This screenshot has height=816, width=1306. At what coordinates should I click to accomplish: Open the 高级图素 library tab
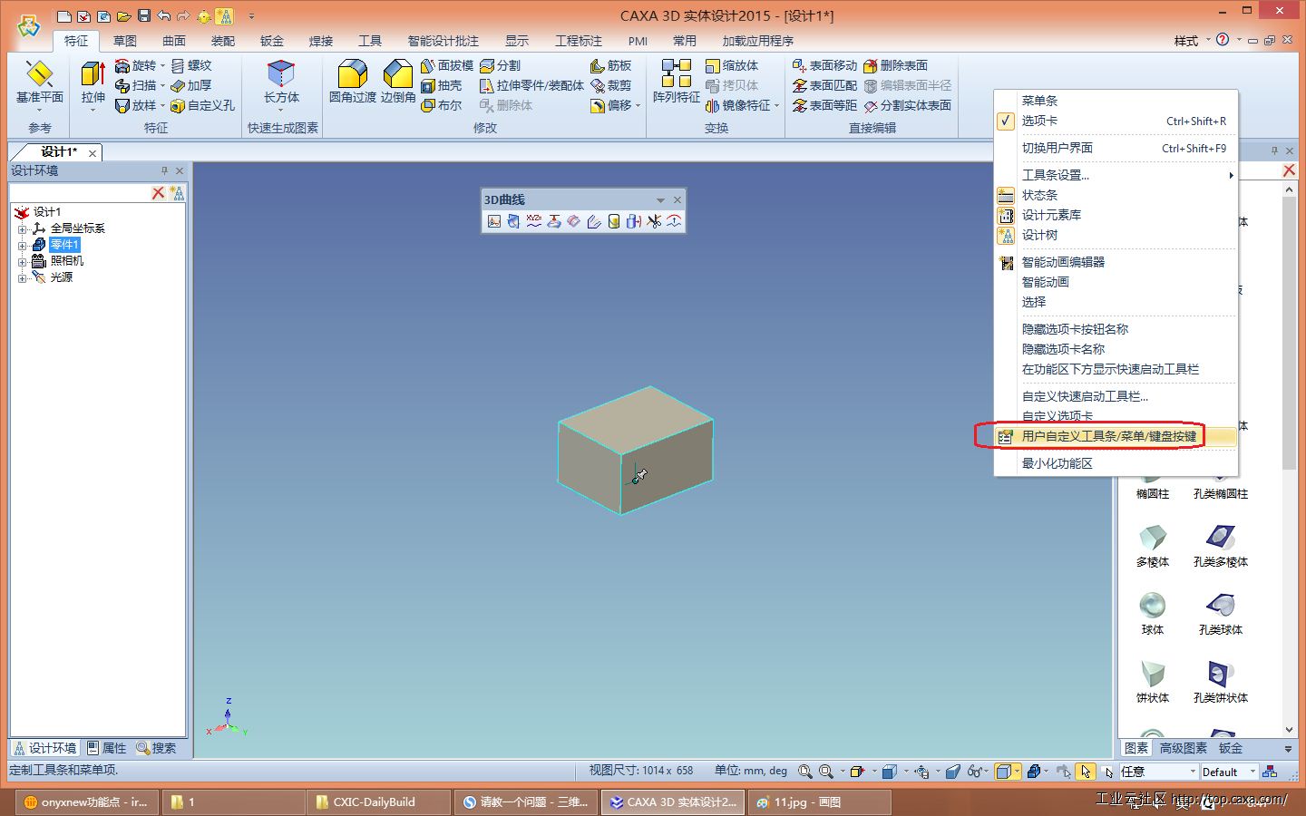(1183, 748)
